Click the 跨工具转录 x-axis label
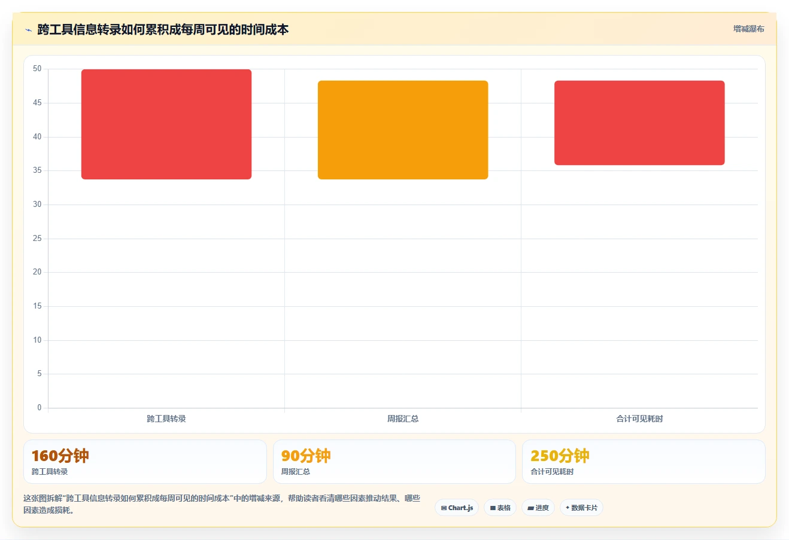This screenshot has width=789, height=540. coord(166,419)
